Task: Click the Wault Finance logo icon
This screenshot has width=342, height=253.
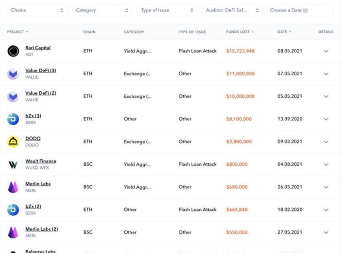Action: pyautogui.click(x=13, y=164)
